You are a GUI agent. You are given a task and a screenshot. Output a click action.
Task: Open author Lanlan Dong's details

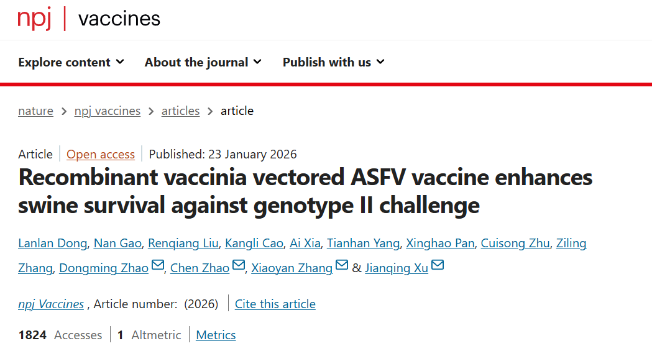point(52,243)
